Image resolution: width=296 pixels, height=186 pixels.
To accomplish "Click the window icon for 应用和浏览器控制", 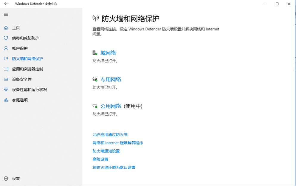I will (x=6, y=69).
